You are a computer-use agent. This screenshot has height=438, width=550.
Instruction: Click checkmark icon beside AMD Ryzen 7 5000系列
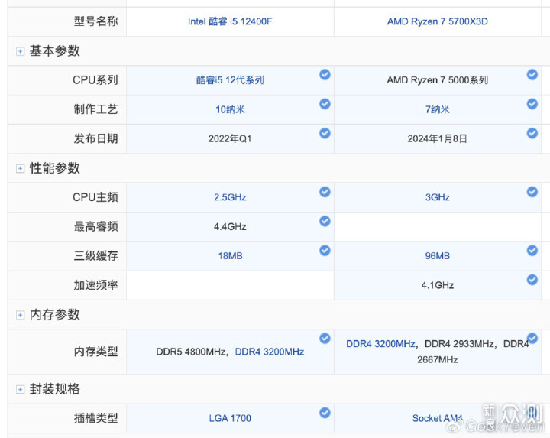[532, 74]
